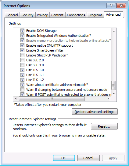The width and height of the screenshot is (129, 166).
Task: Check Enable Strict P3P Validation
Action: click(22, 55)
